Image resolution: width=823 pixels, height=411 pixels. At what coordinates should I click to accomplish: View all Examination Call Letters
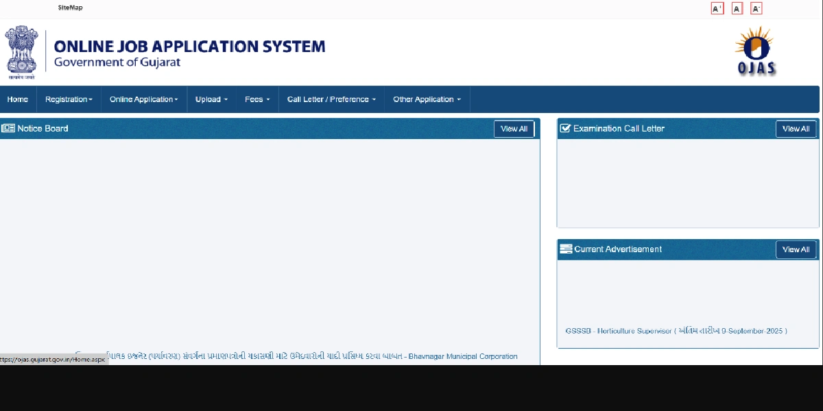796,129
